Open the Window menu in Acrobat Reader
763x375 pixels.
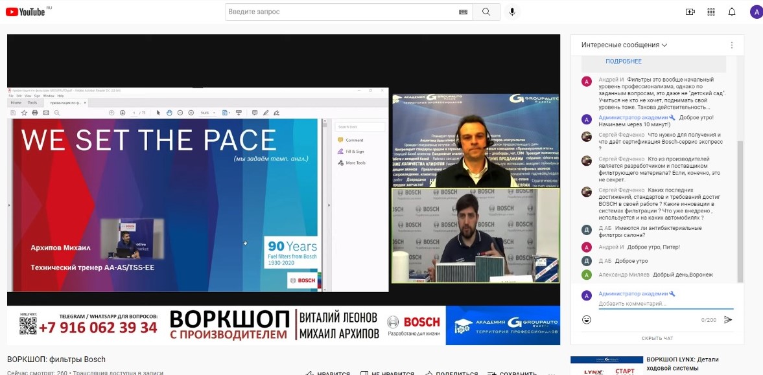(49, 96)
